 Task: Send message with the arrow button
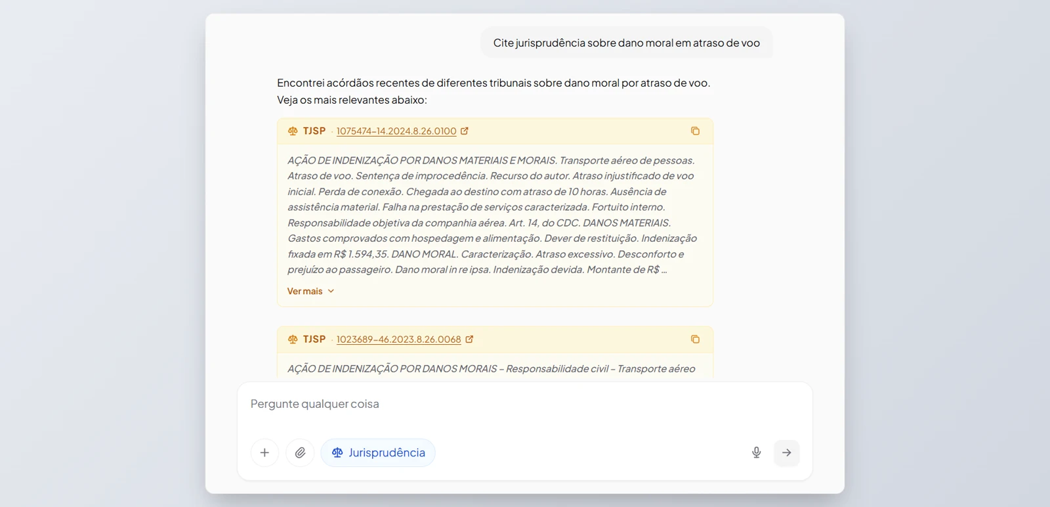click(x=786, y=452)
